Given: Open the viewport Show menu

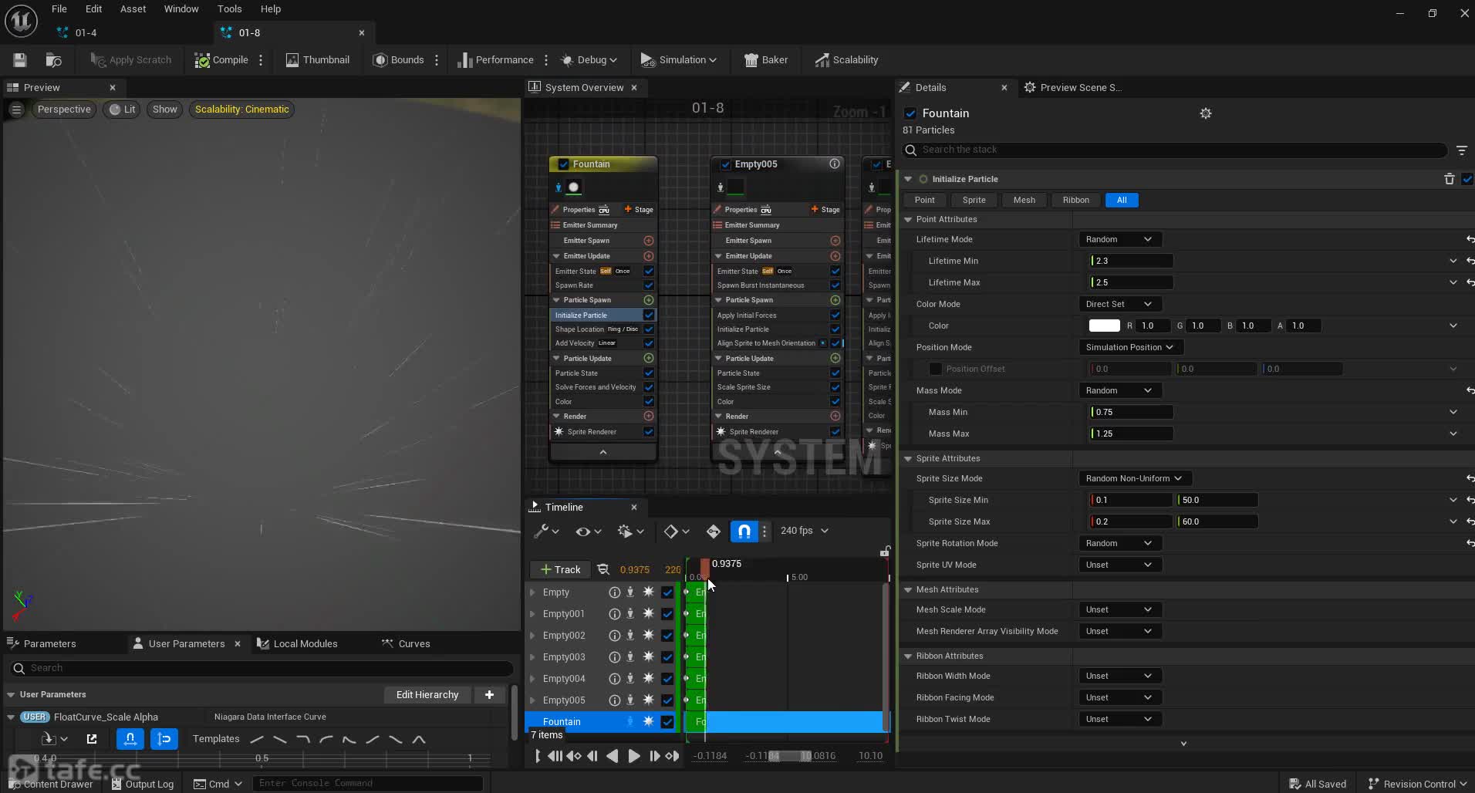Looking at the screenshot, I should [x=164, y=109].
